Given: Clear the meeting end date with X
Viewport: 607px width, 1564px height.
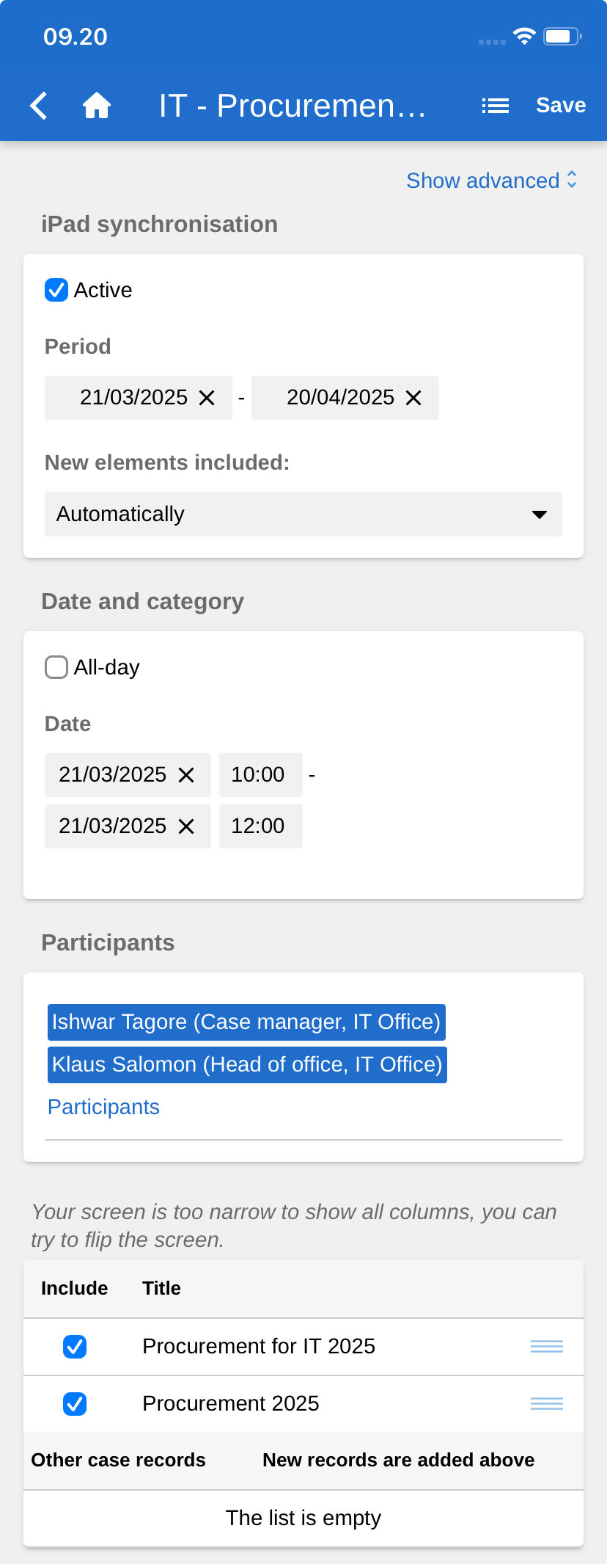Looking at the screenshot, I should click(187, 826).
